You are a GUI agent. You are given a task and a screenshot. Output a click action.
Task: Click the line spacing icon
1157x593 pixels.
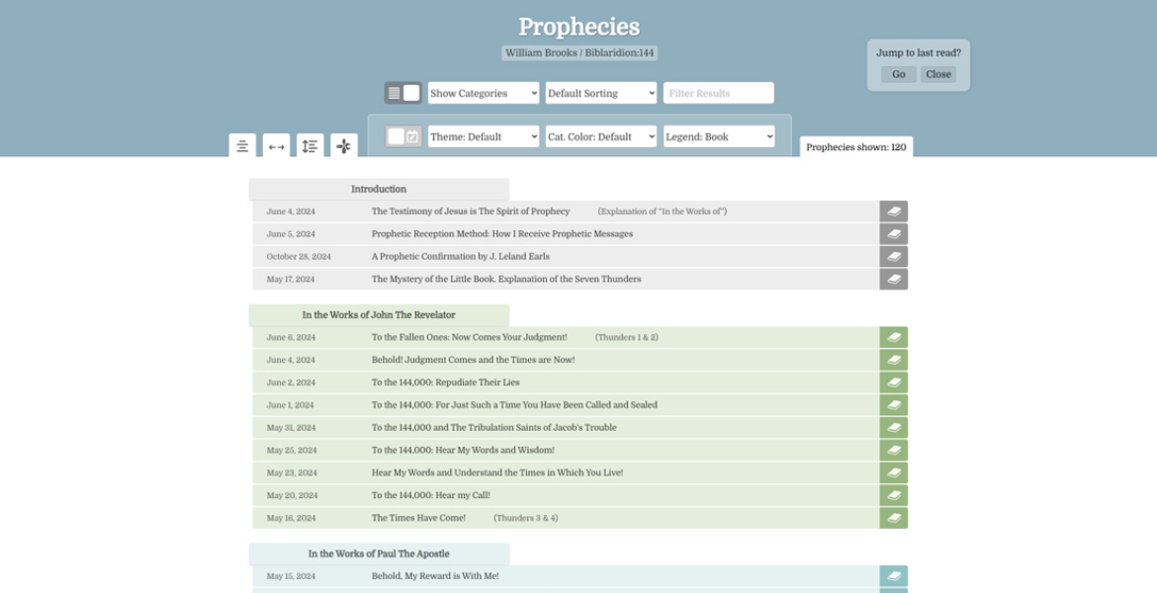tap(310, 146)
